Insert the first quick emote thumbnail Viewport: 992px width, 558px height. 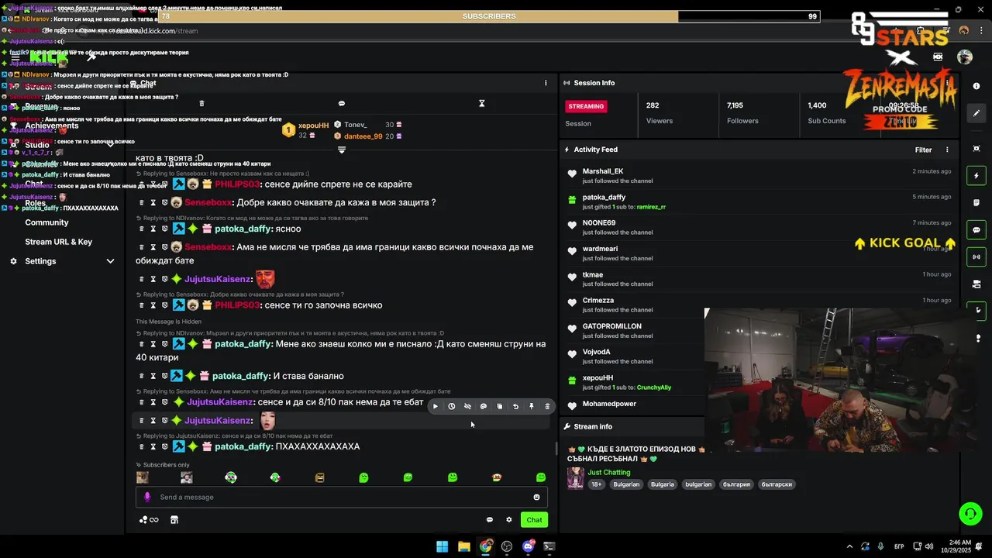pos(143,477)
